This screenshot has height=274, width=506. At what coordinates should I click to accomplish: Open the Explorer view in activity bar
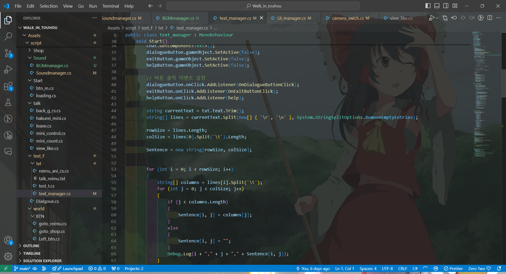tap(8, 20)
